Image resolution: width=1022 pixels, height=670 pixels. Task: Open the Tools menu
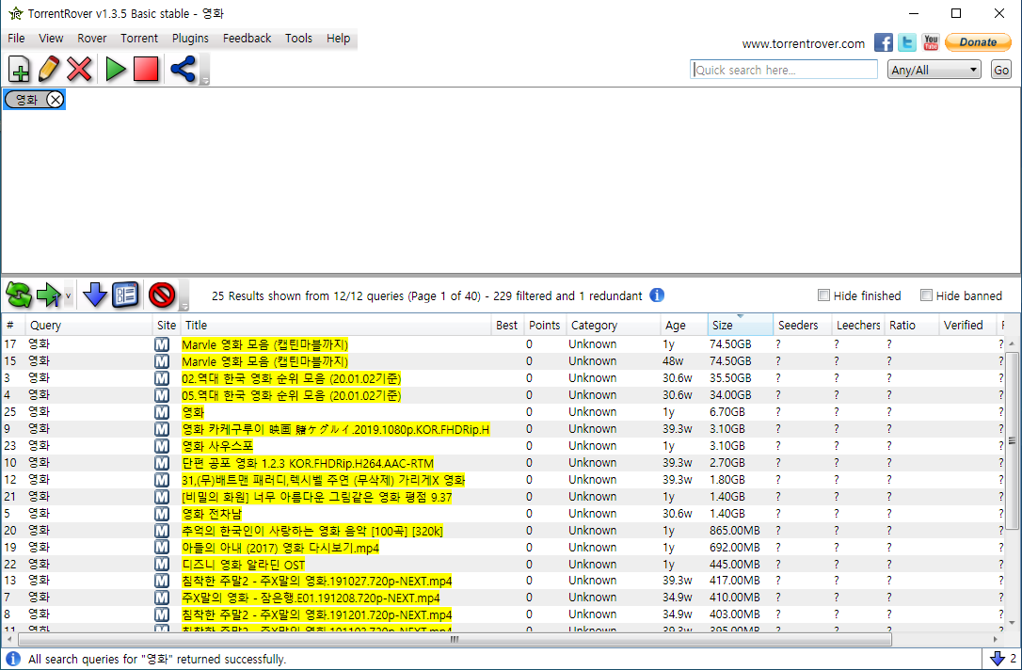click(298, 39)
